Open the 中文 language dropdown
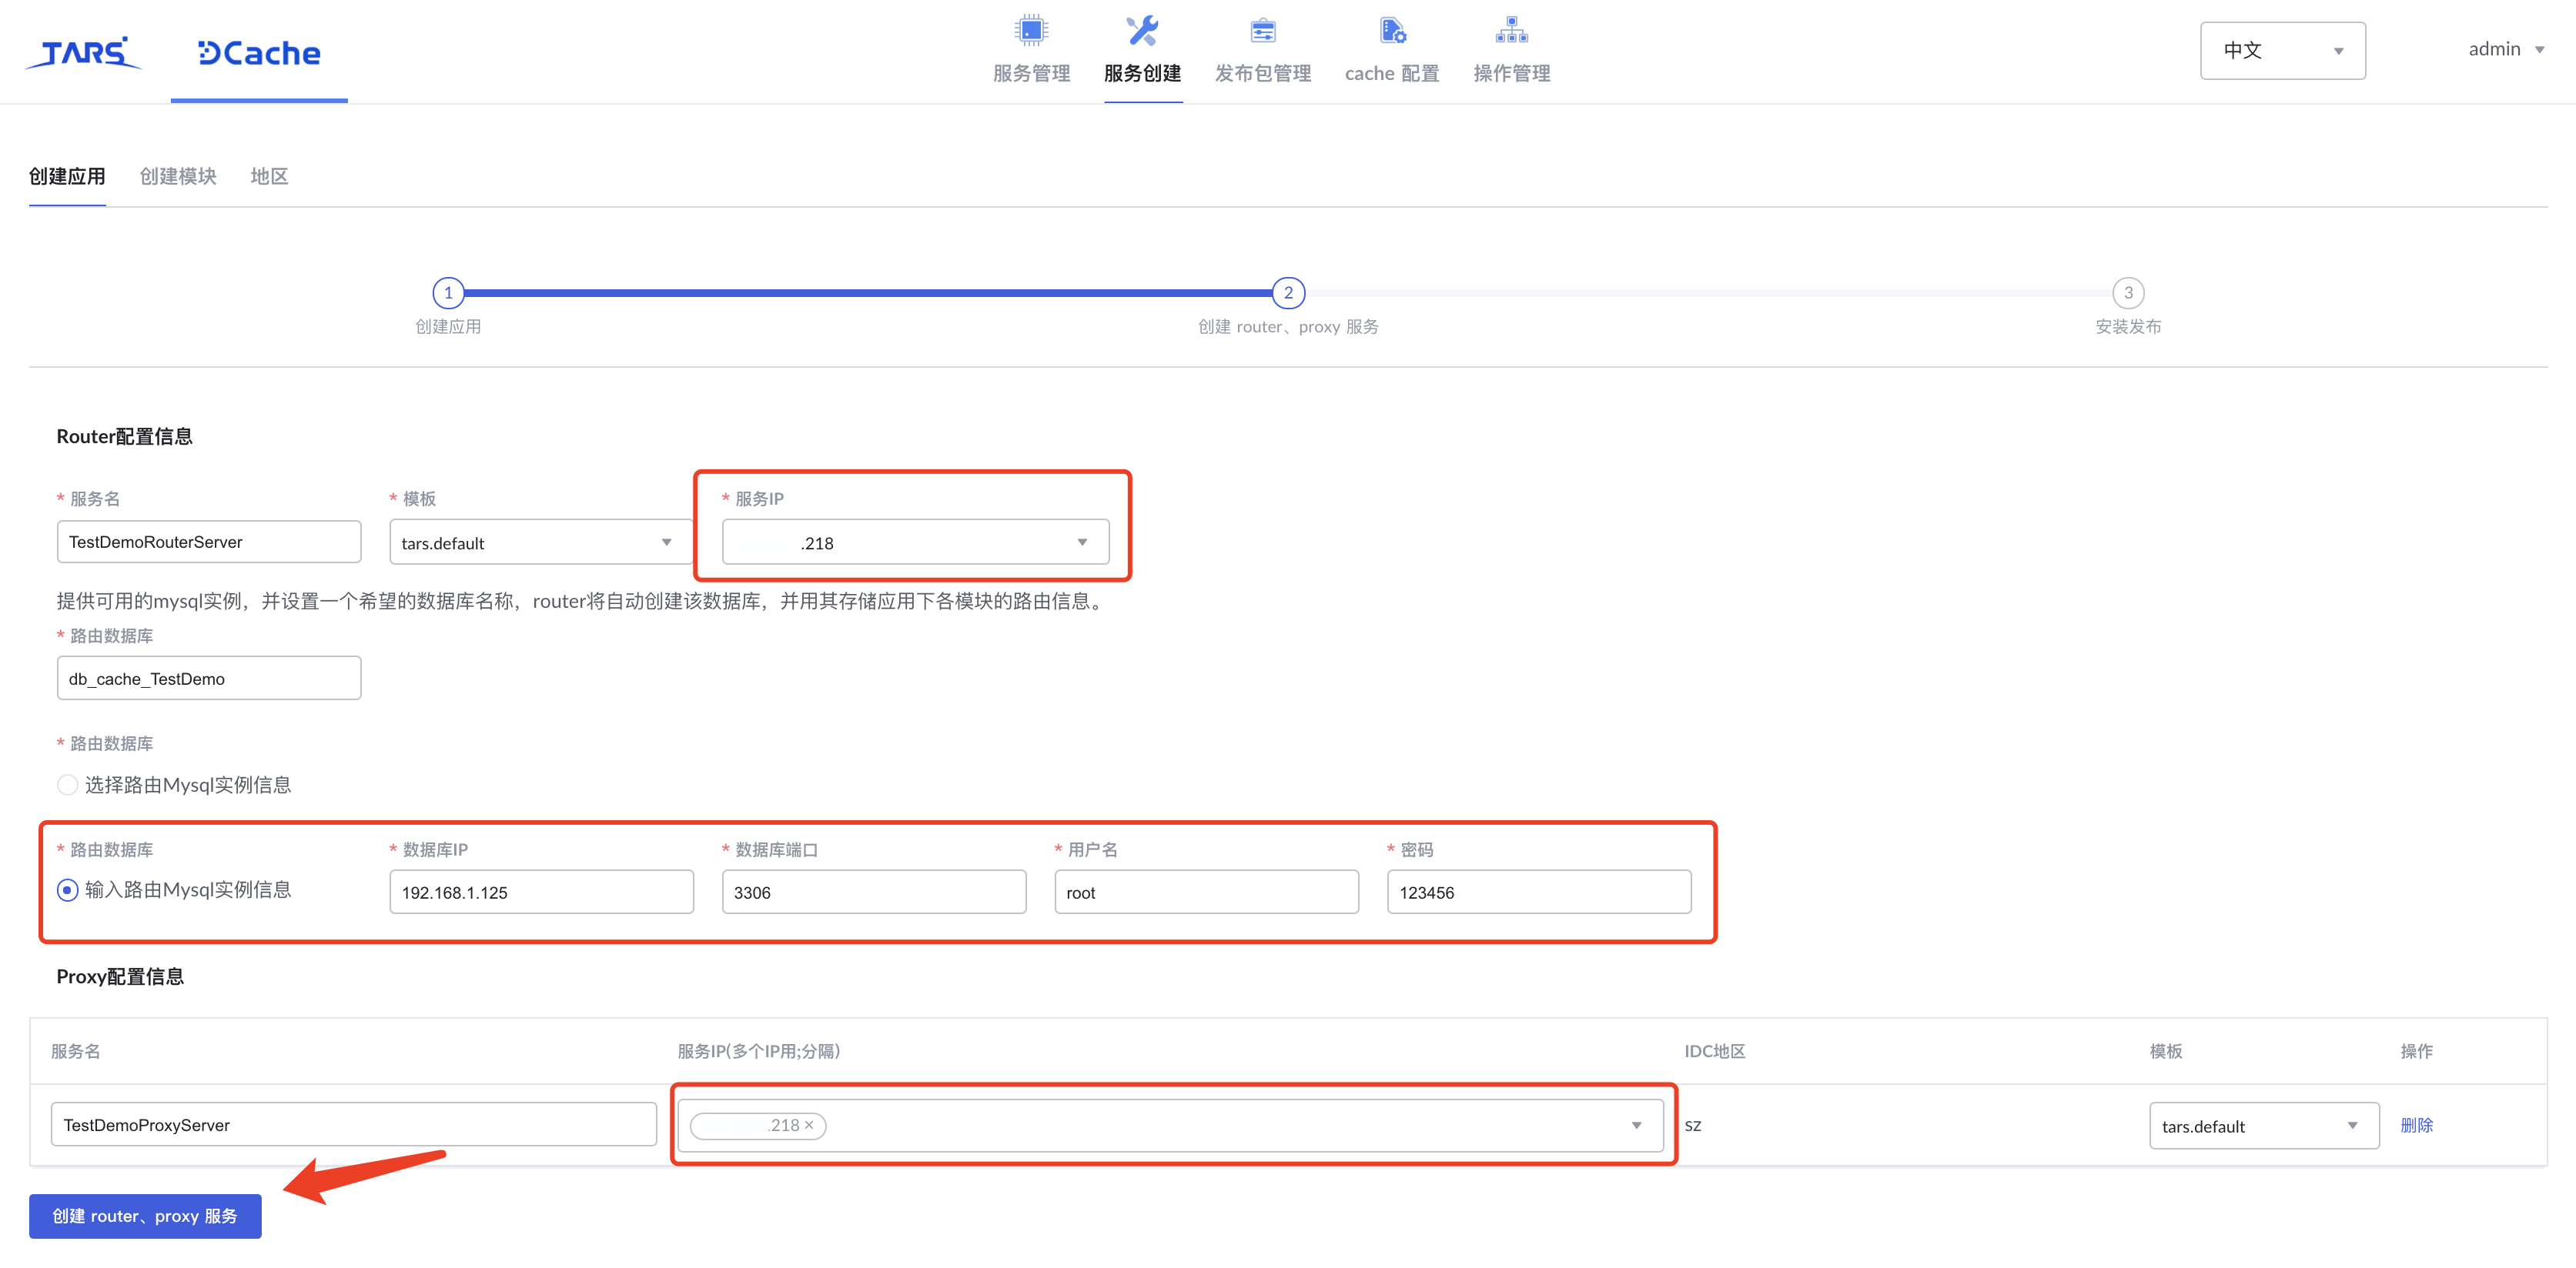Viewport: 2576px width, 1268px height. pyautogui.click(x=2282, y=50)
